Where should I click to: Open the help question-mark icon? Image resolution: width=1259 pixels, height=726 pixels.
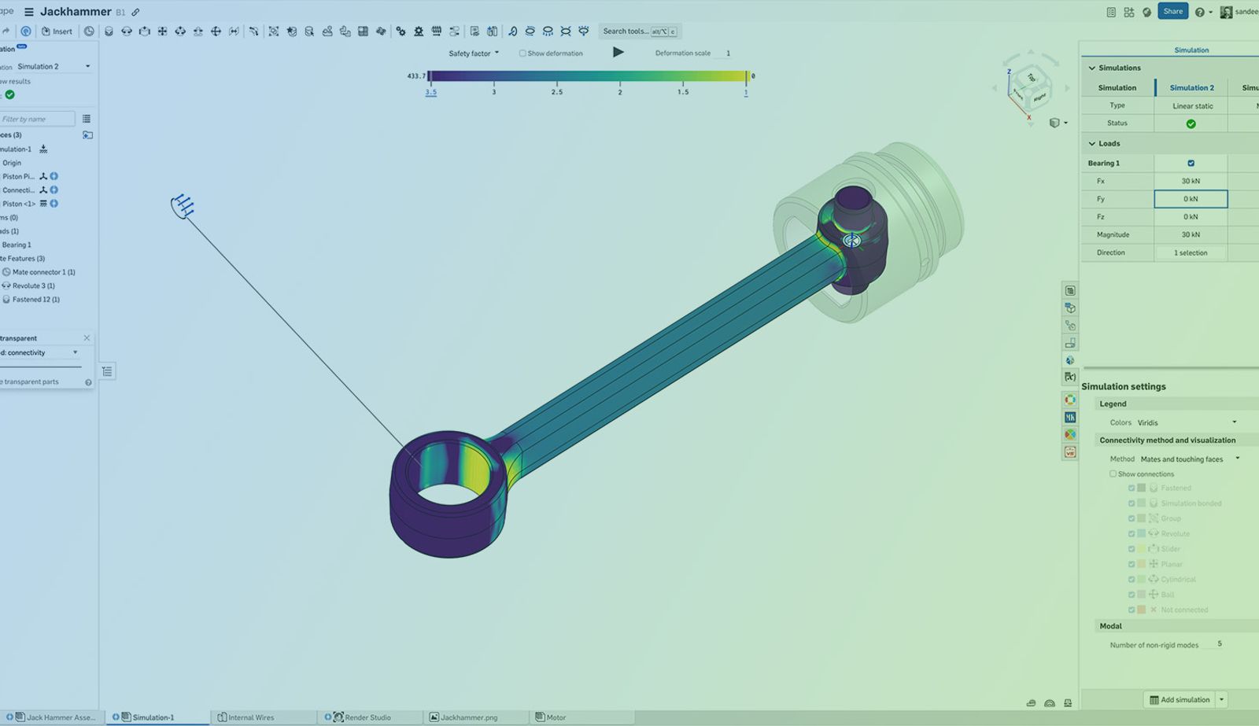(x=1199, y=12)
